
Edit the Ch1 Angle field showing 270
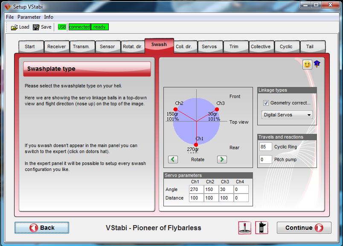coord(196,189)
